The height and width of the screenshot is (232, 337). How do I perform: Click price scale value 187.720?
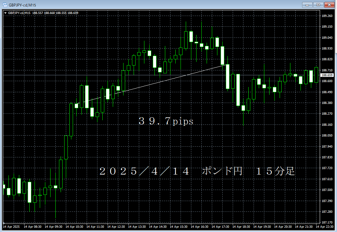[x=327, y=168]
